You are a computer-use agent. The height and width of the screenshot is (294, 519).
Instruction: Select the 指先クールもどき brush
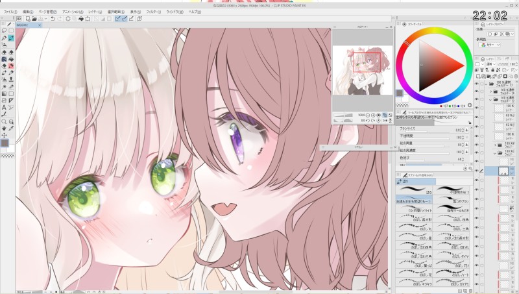tap(452, 208)
